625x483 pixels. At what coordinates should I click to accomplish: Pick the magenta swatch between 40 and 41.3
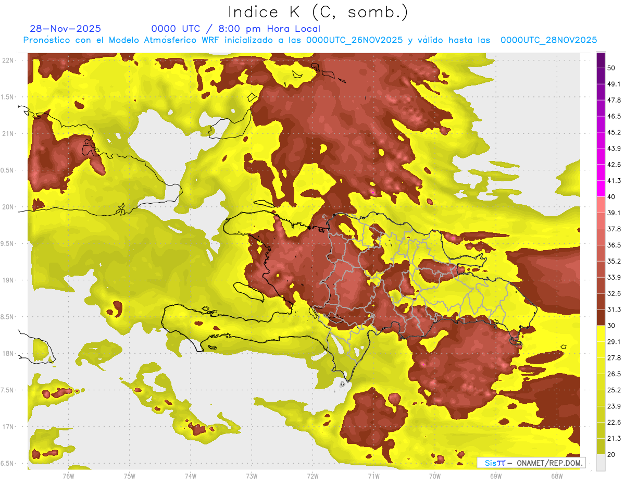601,189
